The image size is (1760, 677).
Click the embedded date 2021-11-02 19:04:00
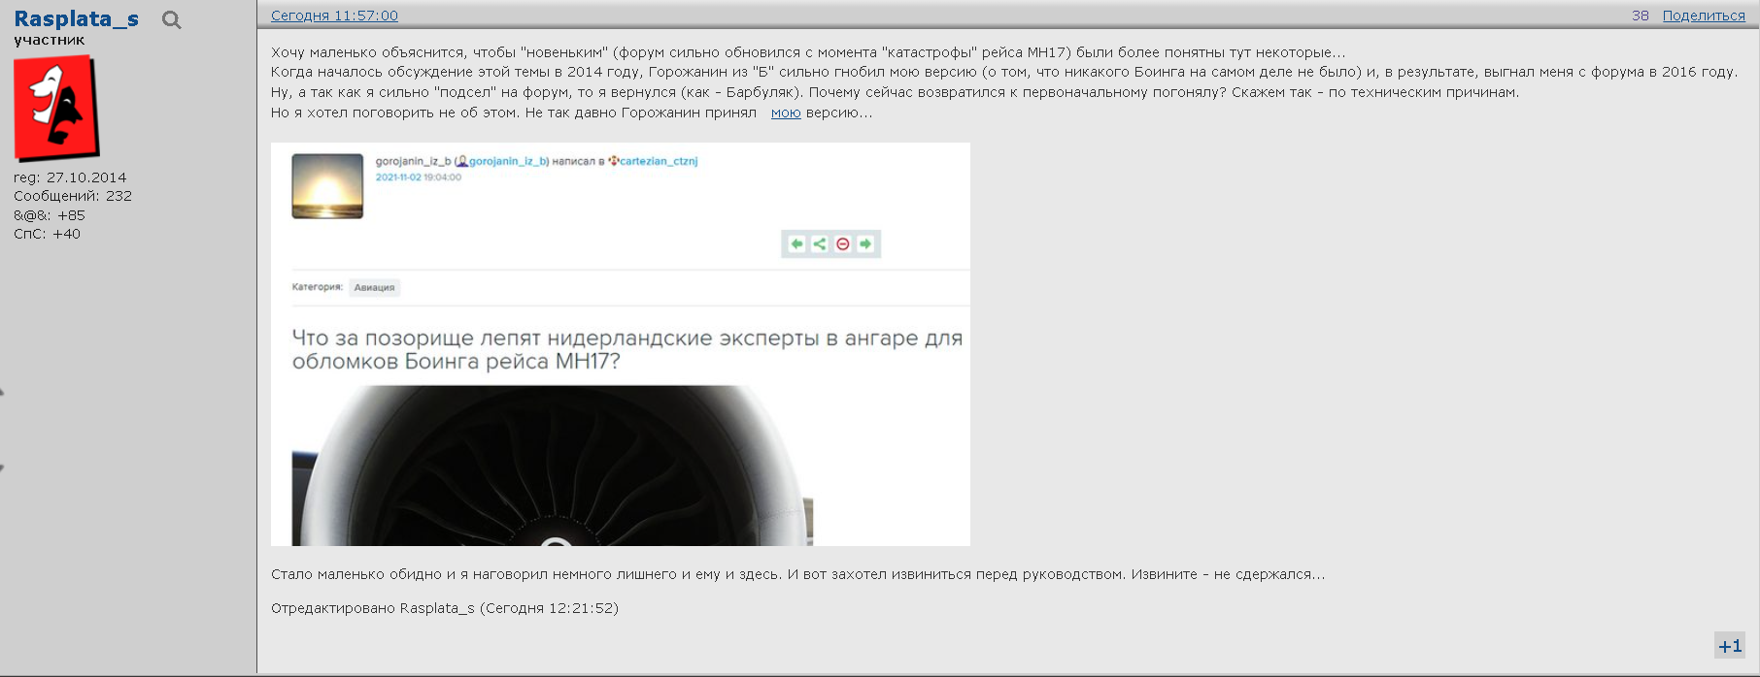coord(419,177)
